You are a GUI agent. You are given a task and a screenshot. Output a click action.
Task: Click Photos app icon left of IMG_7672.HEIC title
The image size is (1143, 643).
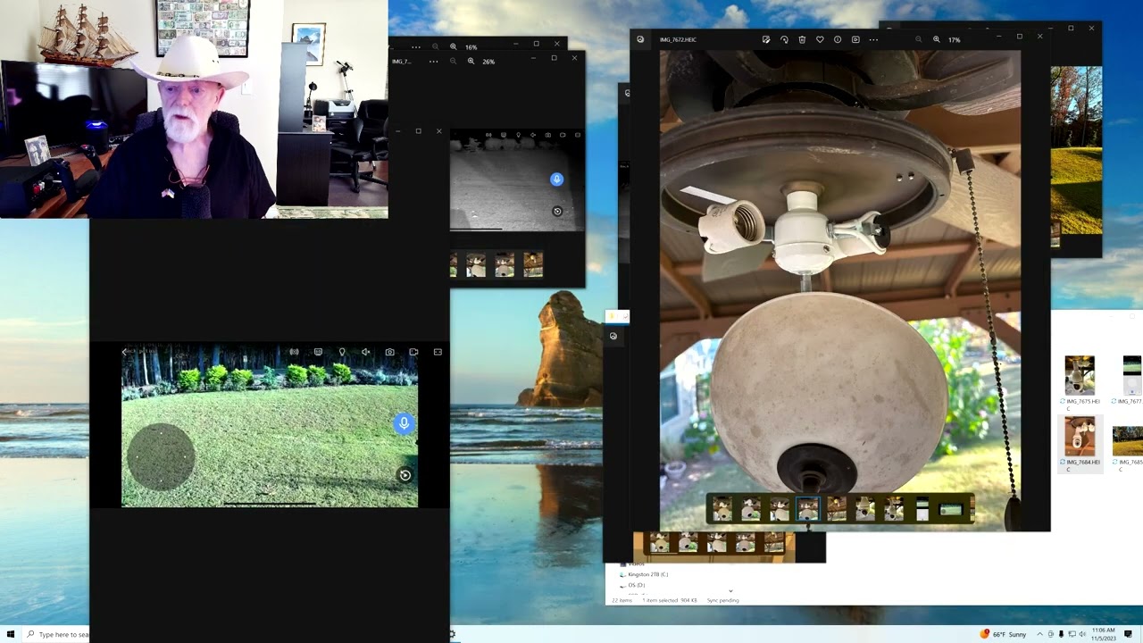coord(640,39)
